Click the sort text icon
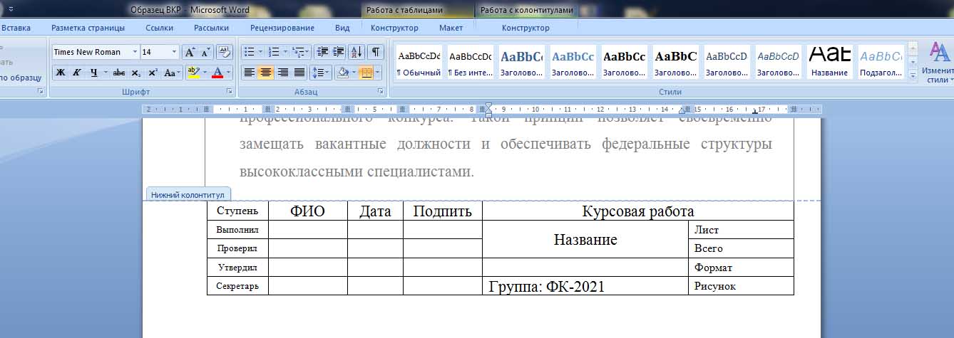Screen dimensions: 954x338 [357, 52]
